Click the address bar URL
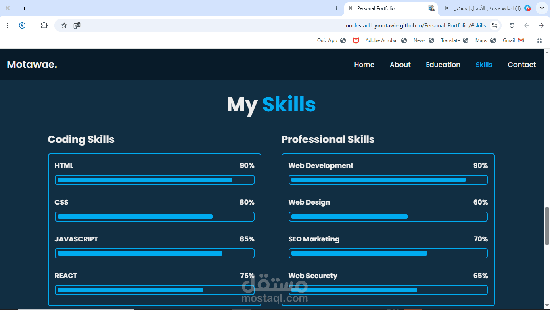 pyautogui.click(x=416, y=25)
